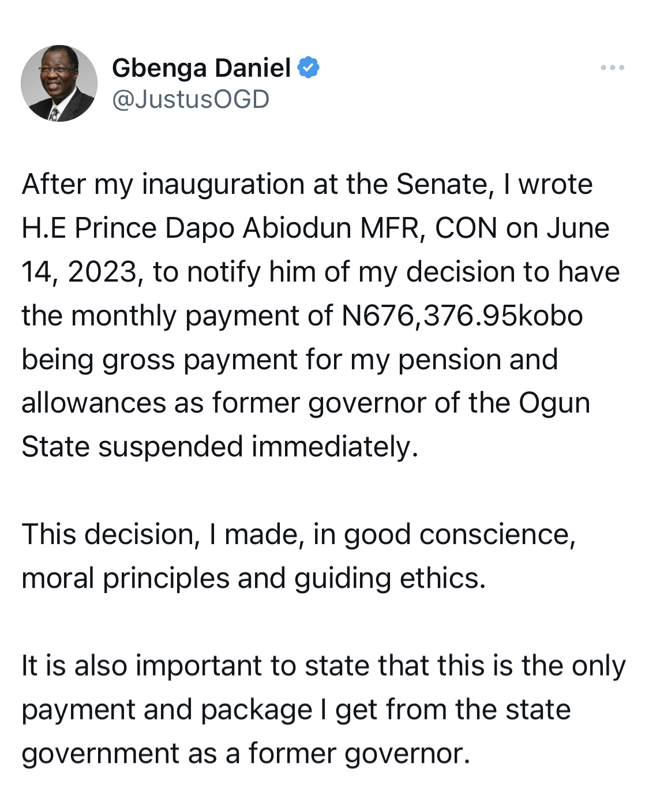Open Gbenga Daniel's profile picture
Viewport: 649px width, 809px height.
tap(59, 83)
